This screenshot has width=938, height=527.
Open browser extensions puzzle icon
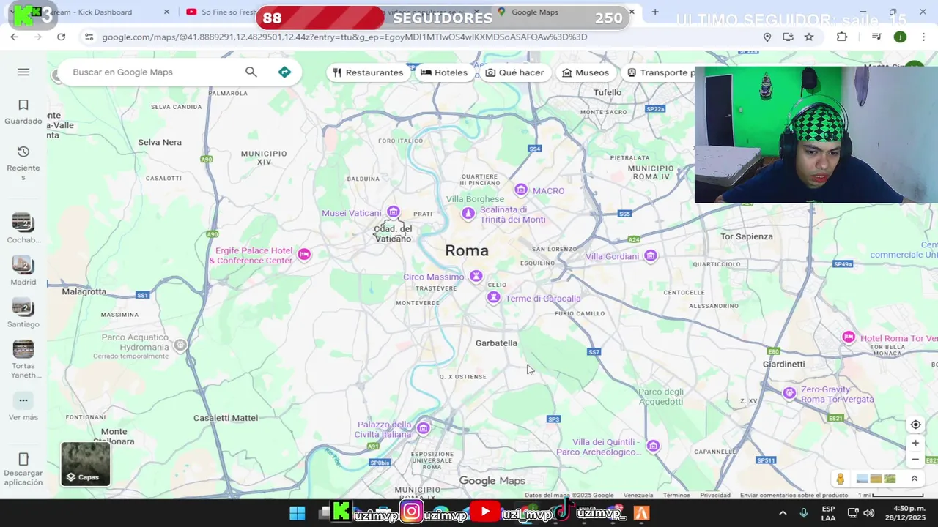pos(842,37)
